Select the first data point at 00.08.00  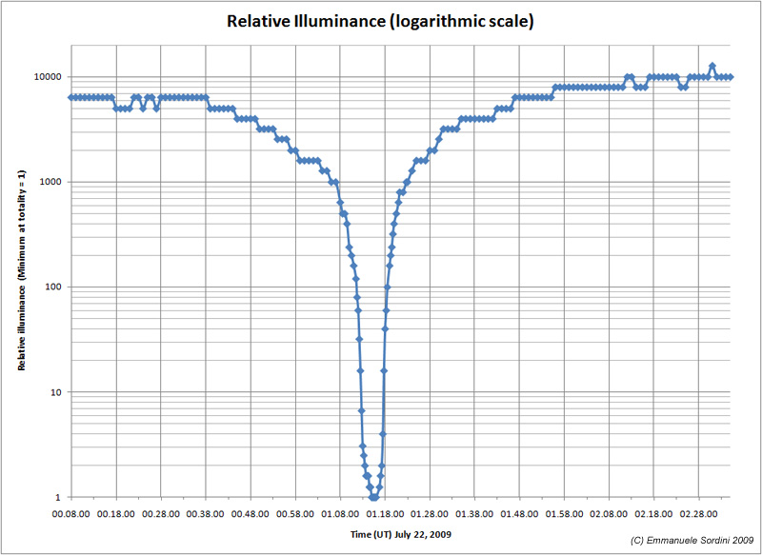click(x=71, y=98)
